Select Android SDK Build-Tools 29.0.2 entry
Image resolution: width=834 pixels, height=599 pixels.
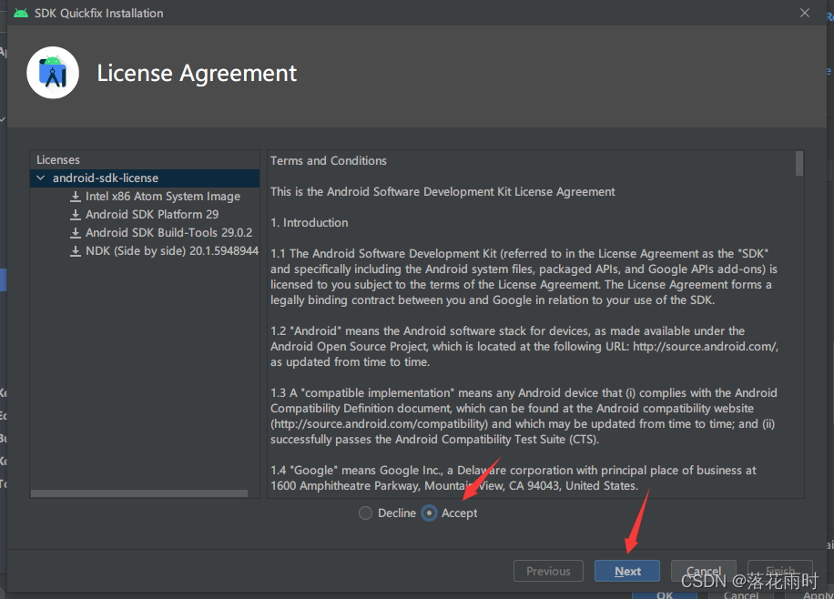coord(169,232)
